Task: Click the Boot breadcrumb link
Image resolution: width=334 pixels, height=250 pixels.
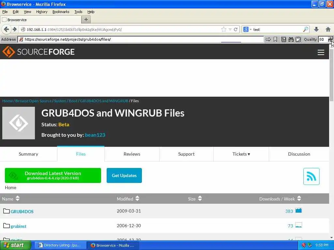Action: click(73, 101)
